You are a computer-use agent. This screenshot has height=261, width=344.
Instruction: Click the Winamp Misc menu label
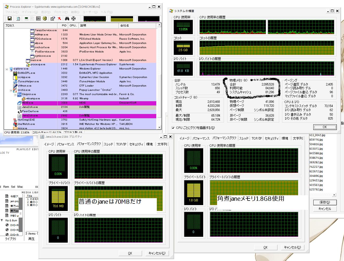pos(20,187)
